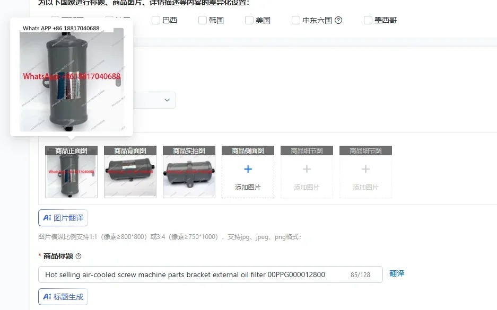
Task: Open the 商品侧面图 add image plus icon
Action: (x=248, y=169)
